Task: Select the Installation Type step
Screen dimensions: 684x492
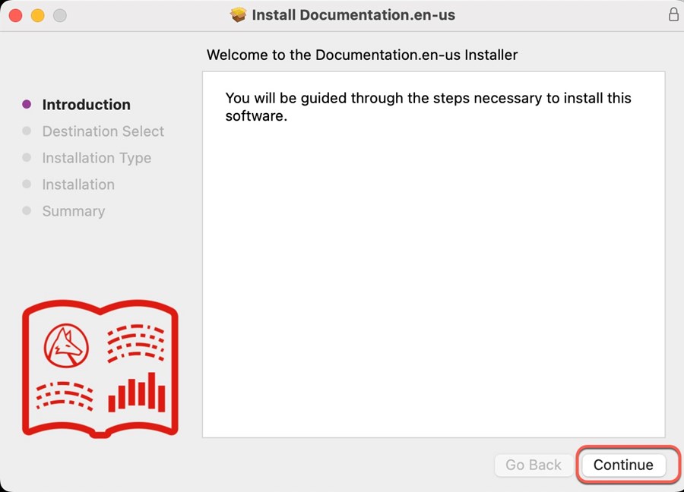Action: tap(97, 158)
